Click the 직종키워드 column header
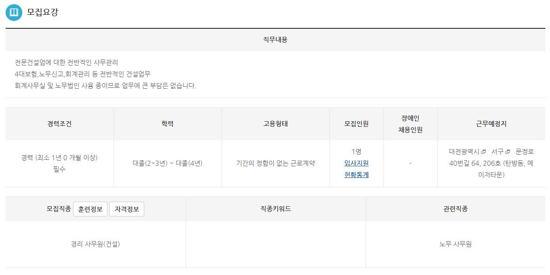 coord(275,209)
